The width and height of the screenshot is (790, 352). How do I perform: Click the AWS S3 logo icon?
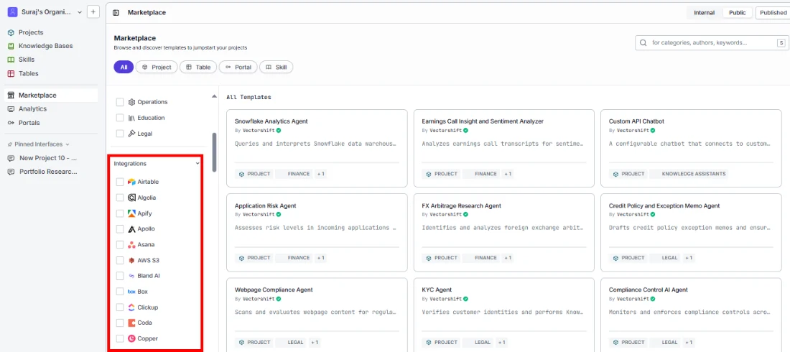131,260
